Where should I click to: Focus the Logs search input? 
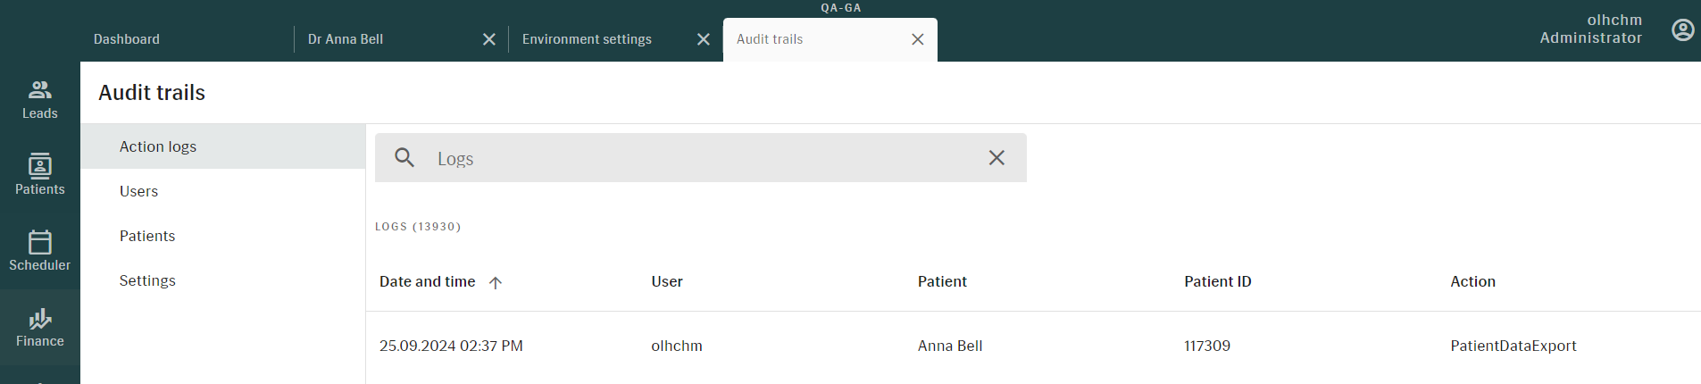[701, 158]
